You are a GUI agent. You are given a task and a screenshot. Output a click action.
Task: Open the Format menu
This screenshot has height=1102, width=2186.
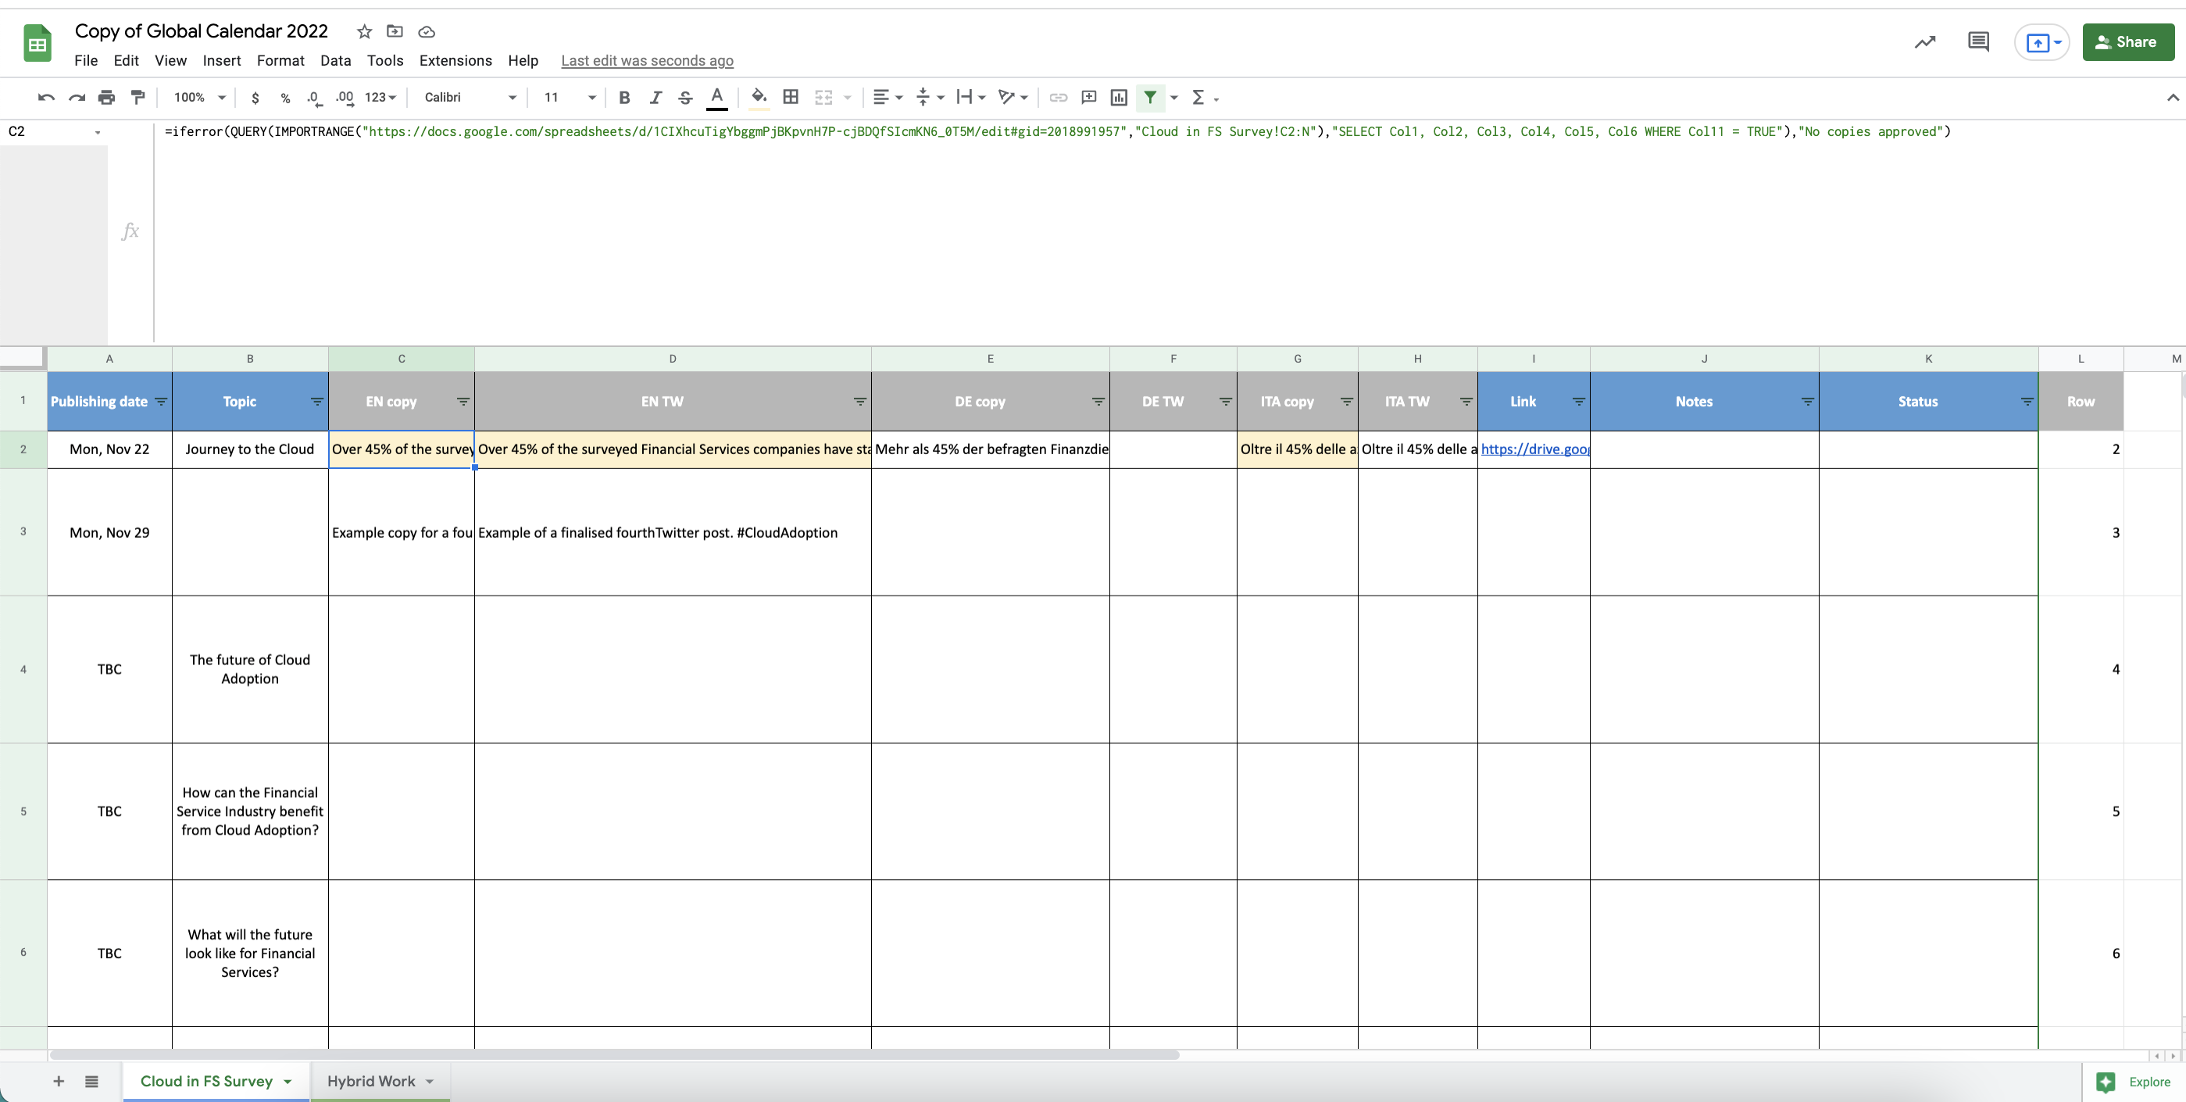(280, 60)
